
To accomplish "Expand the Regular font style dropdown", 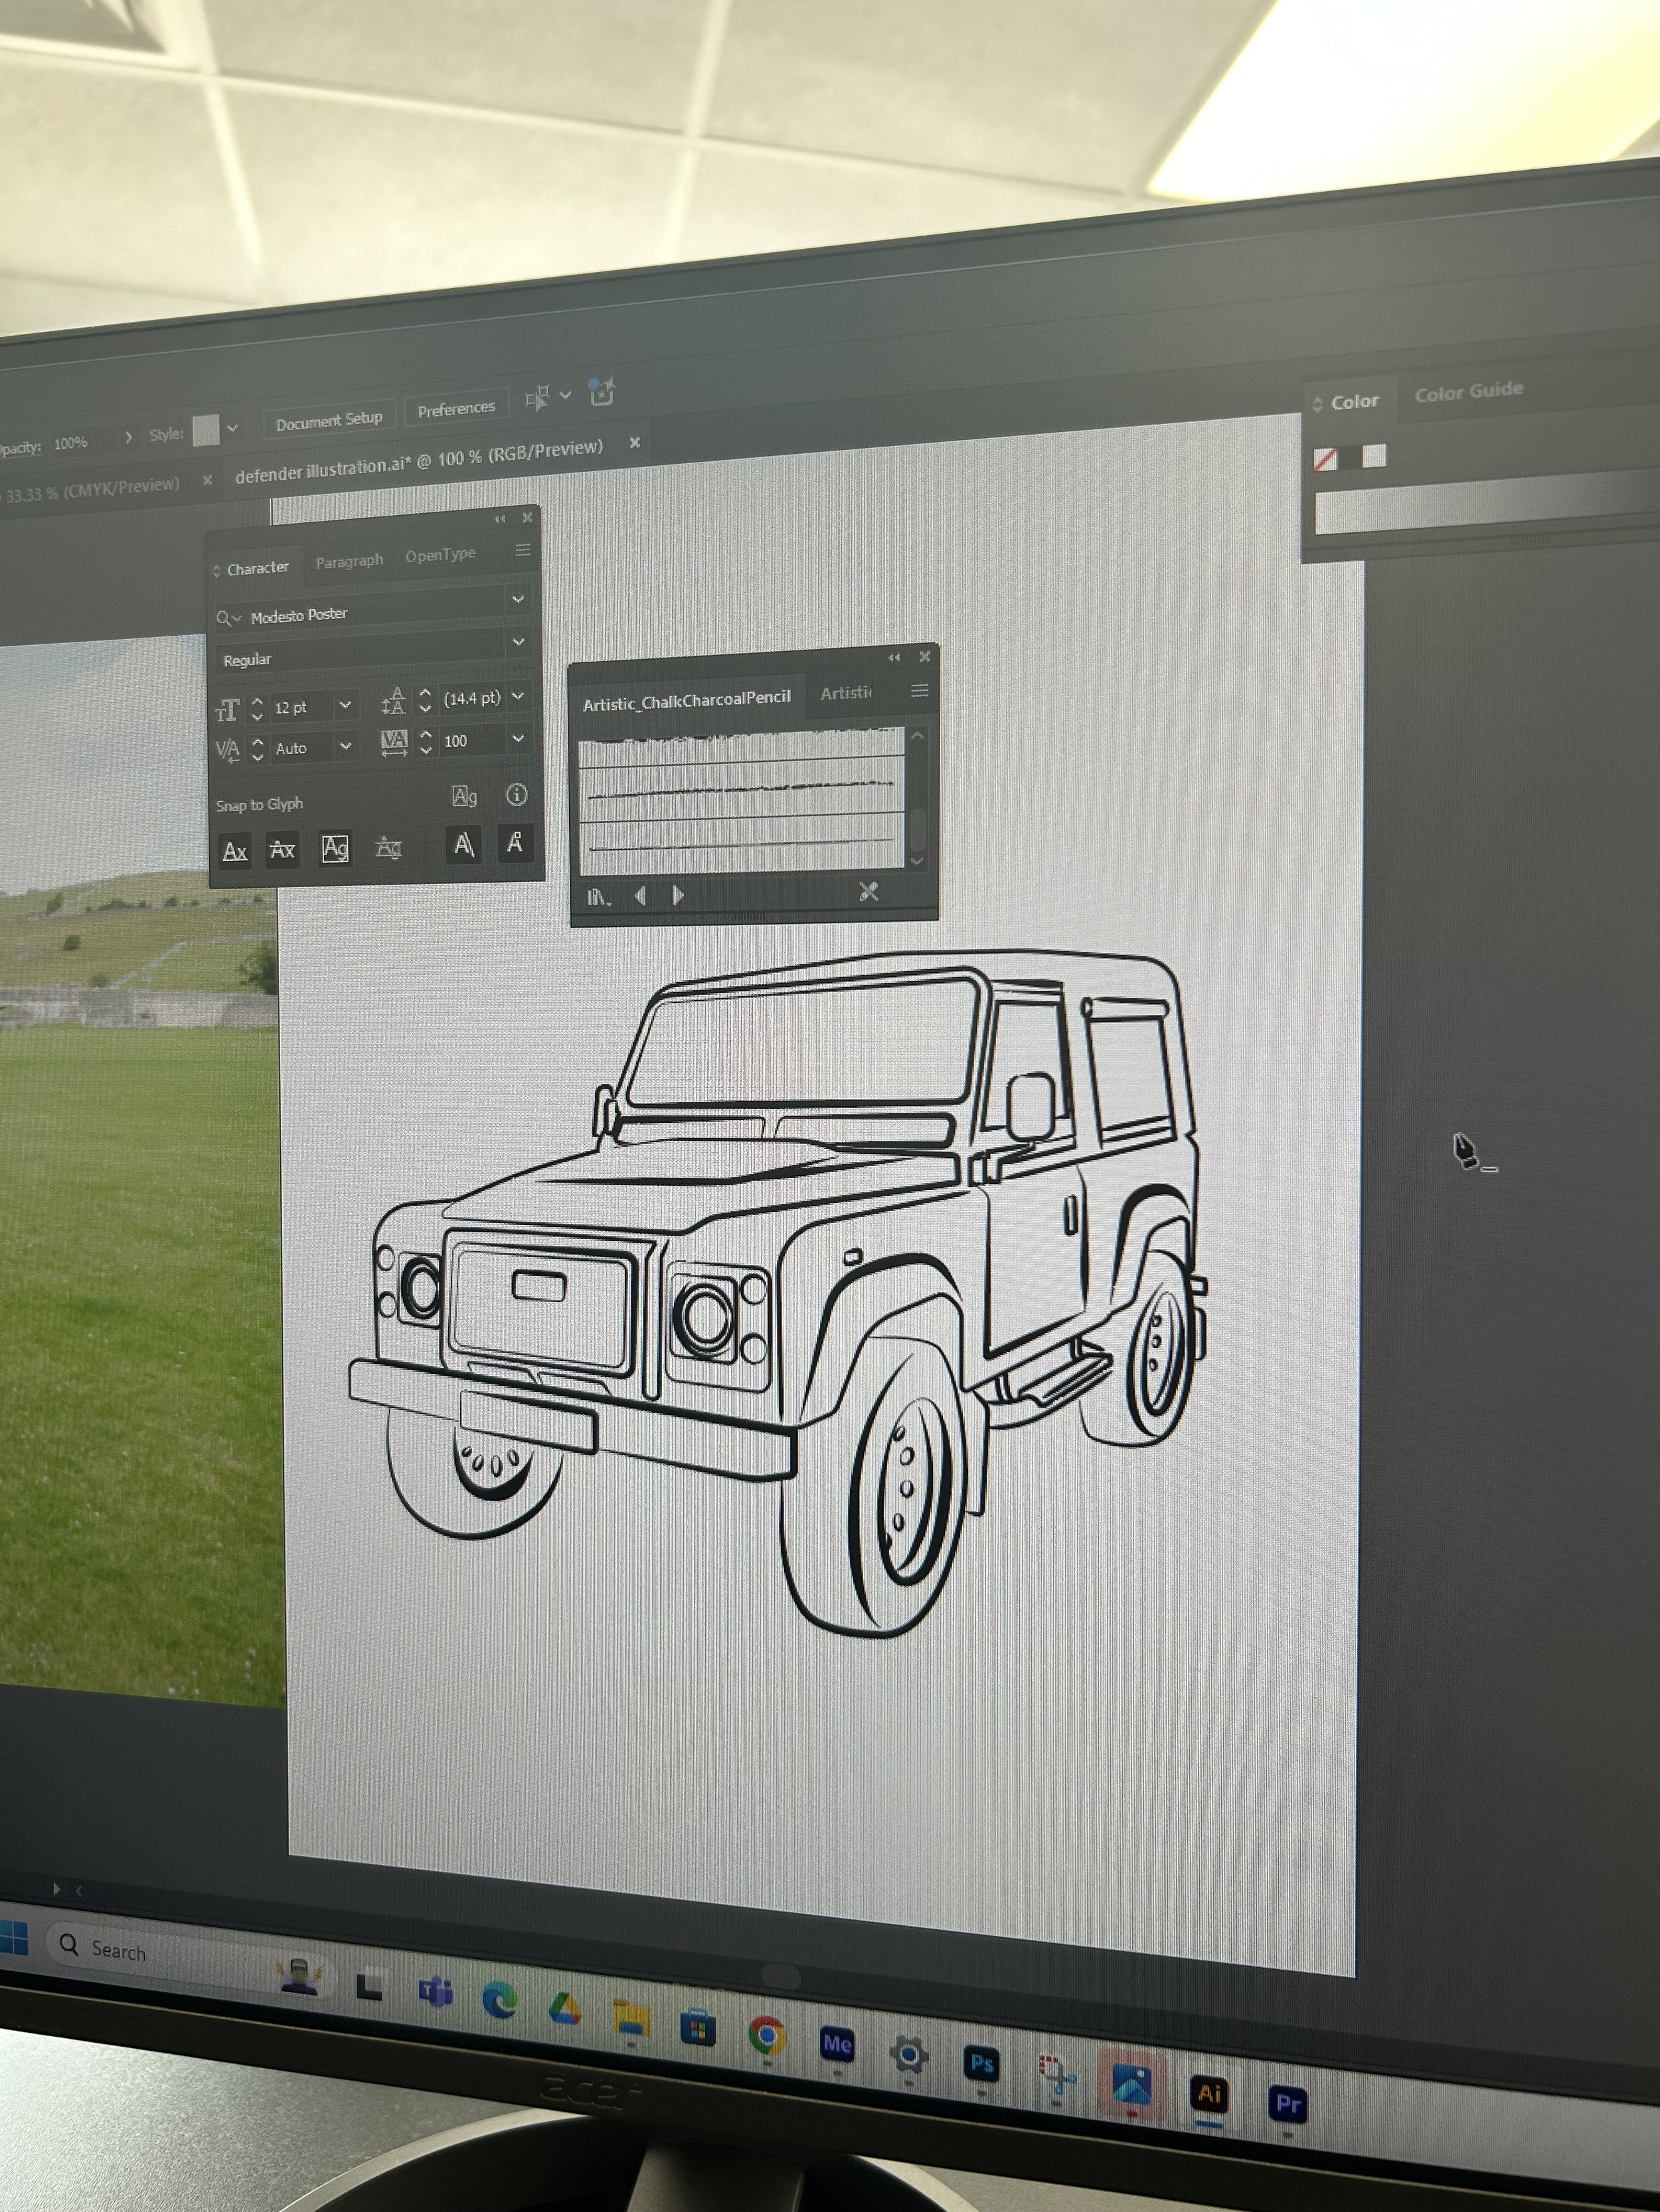I will 519,642.
